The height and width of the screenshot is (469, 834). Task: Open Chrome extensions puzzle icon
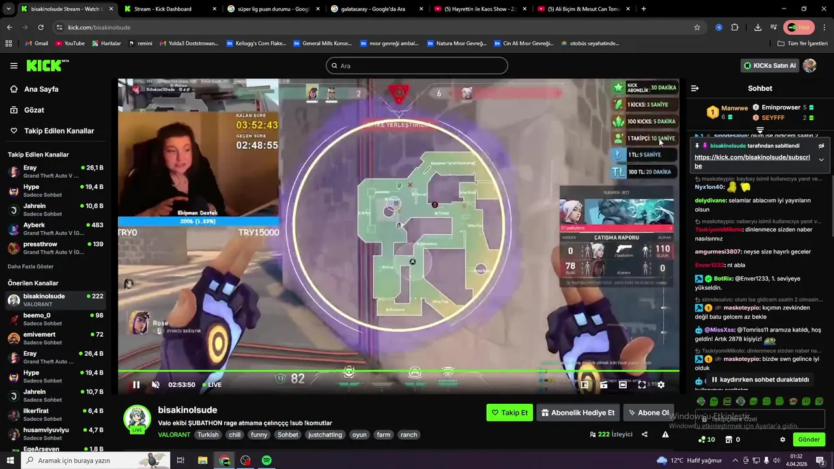pyautogui.click(x=735, y=27)
